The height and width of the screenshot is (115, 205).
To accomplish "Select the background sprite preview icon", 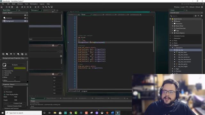I will 4,65.
